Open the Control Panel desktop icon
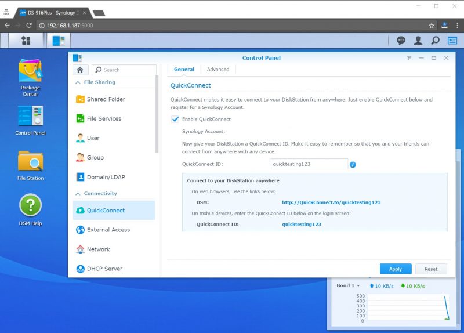The height and width of the screenshot is (333, 464). [30, 121]
